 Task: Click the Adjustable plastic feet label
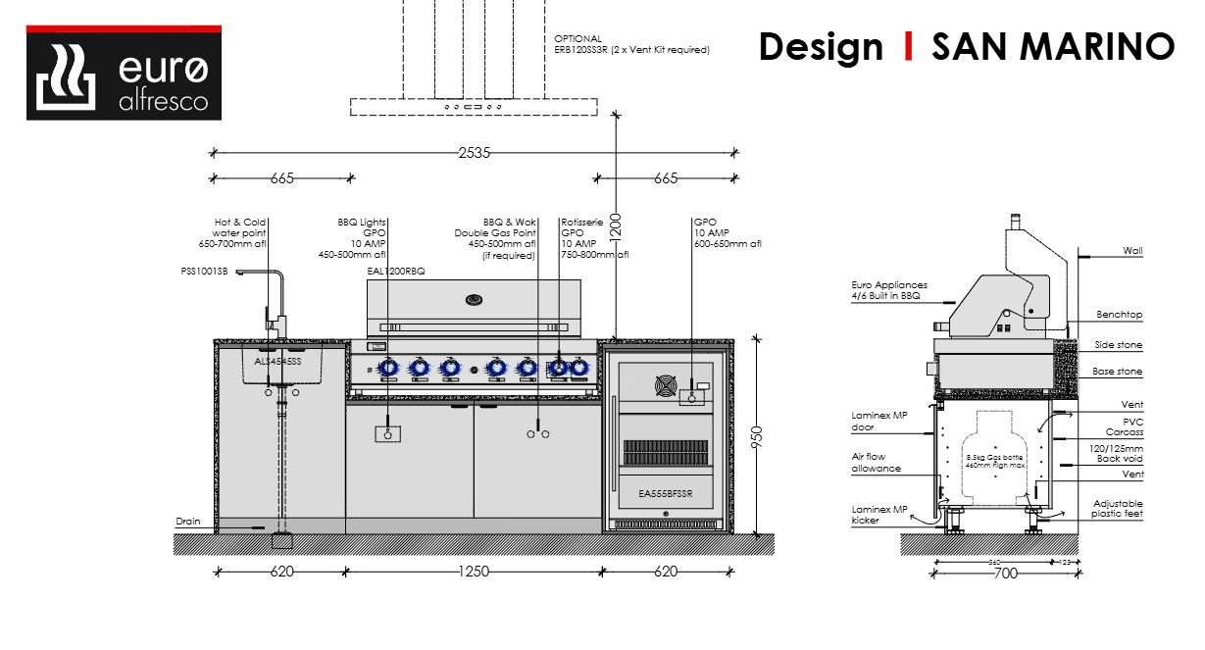click(x=1117, y=508)
